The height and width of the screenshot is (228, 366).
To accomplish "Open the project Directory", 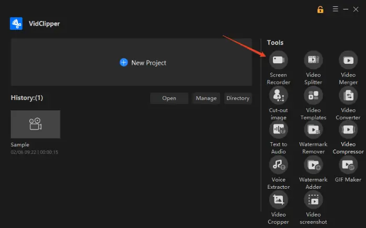I will (238, 98).
